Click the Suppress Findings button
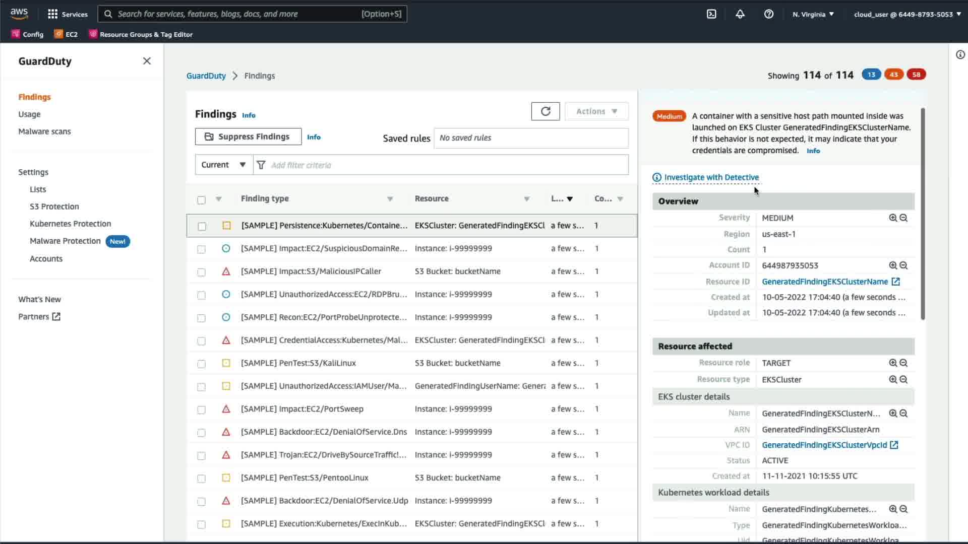Viewport: 968px width, 544px height. [x=248, y=137]
